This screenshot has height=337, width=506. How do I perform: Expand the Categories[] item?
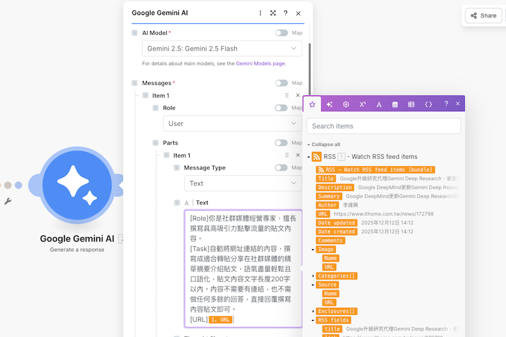tap(313, 276)
